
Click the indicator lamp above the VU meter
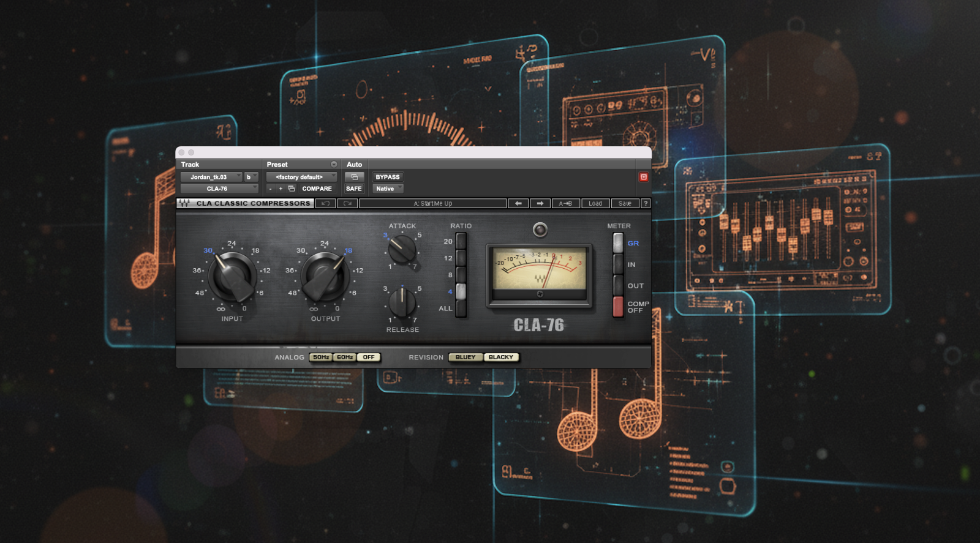click(540, 230)
